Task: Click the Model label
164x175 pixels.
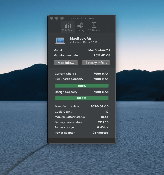Action: tap(58, 50)
